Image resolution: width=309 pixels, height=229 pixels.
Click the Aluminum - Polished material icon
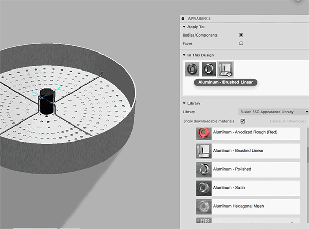204,169
